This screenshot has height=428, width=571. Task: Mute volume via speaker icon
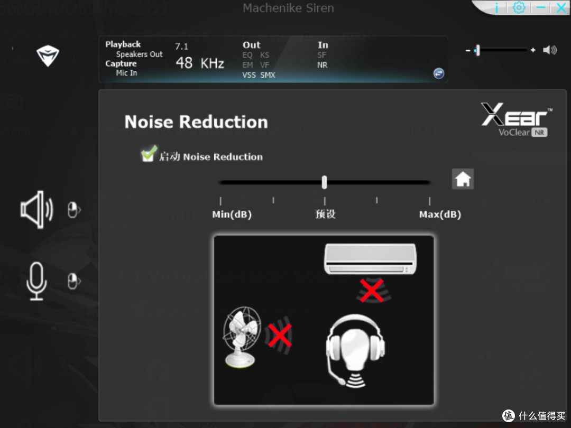point(549,50)
